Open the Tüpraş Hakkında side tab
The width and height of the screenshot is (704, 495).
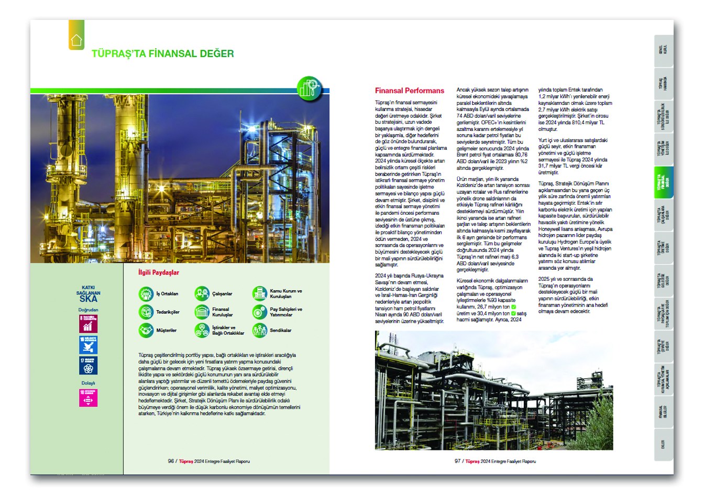(664, 83)
